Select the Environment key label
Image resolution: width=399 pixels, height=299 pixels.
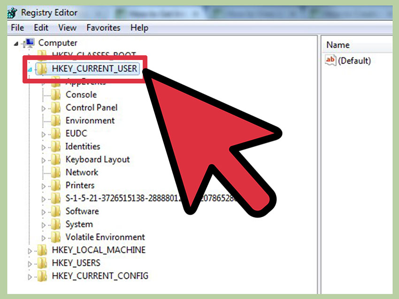point(90,120)
